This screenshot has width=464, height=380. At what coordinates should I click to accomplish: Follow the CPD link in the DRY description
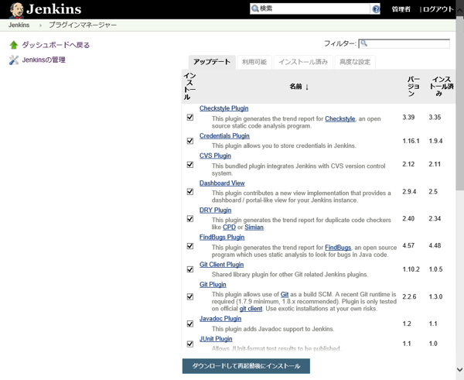pyautogui.click(x=230, y=228)
